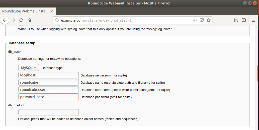Save page to Pocket icon
This screenshot has height=130, width=259.
click(202, 20)
